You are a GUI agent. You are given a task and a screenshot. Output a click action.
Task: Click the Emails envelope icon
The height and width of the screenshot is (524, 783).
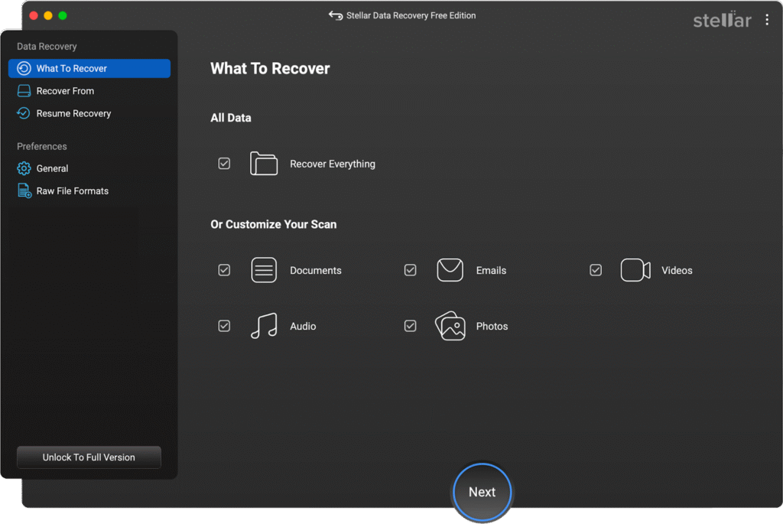[x=450, y=269]
